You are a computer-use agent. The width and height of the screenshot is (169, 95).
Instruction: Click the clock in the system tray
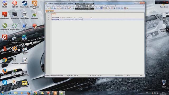tap(163, 93)
